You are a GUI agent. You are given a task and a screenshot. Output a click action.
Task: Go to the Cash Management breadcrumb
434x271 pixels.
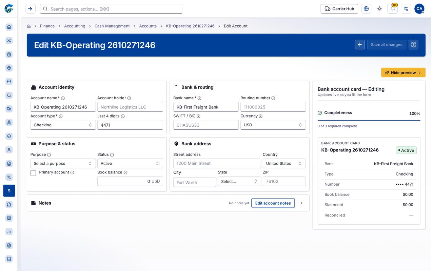[112, 26]
